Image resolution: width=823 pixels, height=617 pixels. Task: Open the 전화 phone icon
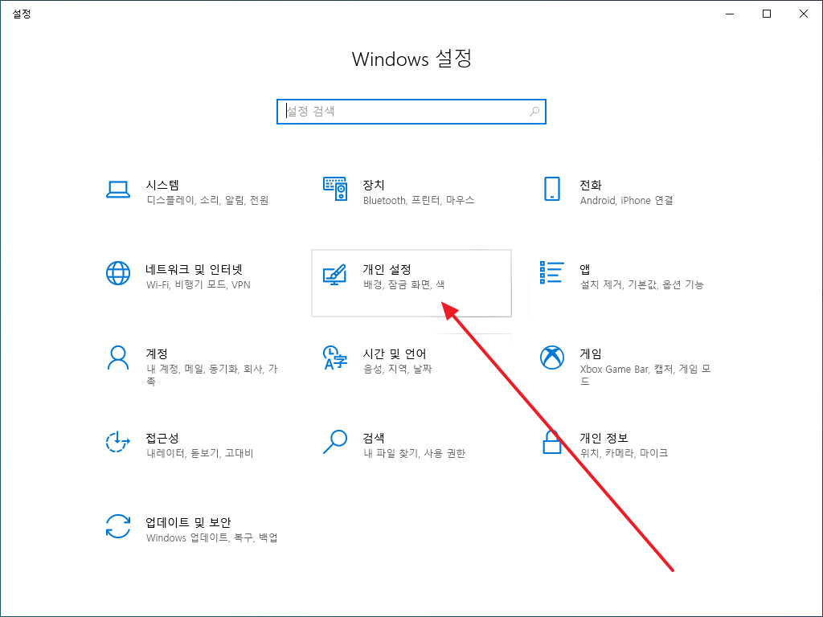551,189
